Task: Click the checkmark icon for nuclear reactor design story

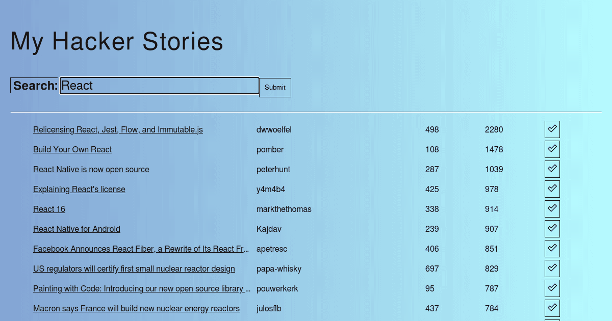Action: pos(552,268)
